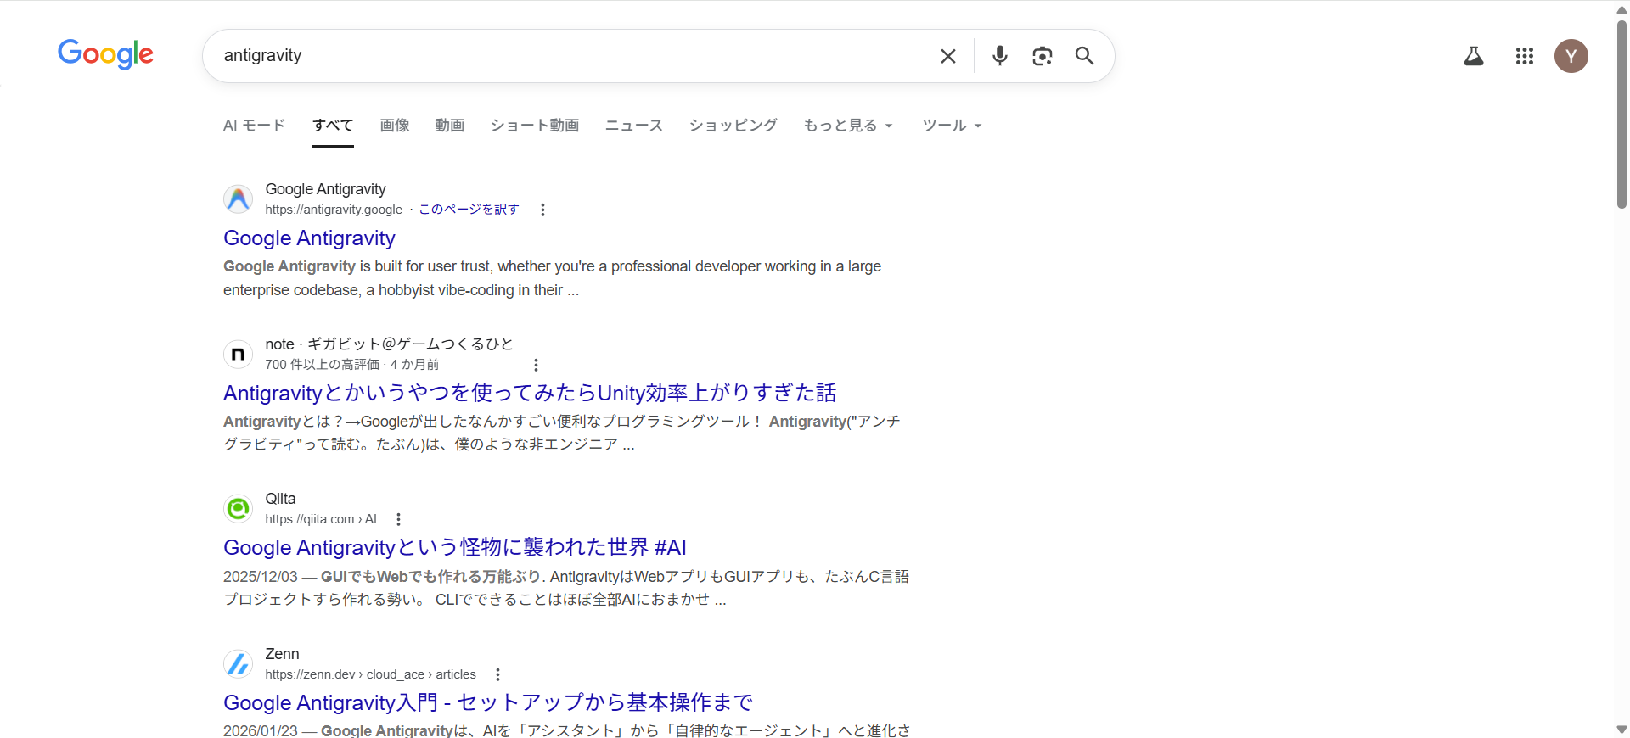Screen dimensions: 1630x738
Task: Clear the search box with X icon
Action: point(947,56)
